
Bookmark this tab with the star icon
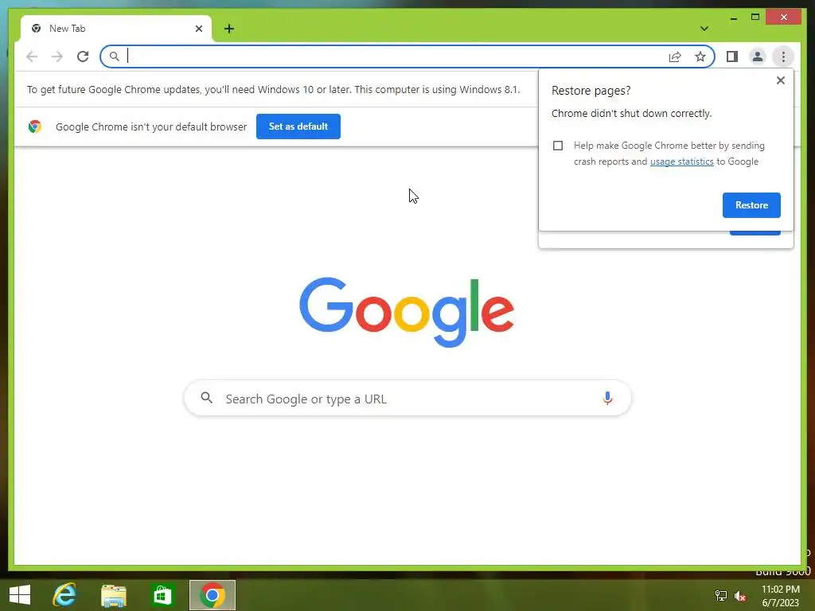coord(700,56)
